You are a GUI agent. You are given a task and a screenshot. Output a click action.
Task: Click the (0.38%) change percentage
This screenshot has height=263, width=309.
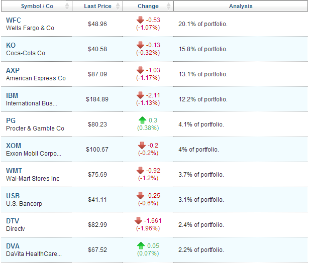[x=148, y=128]
